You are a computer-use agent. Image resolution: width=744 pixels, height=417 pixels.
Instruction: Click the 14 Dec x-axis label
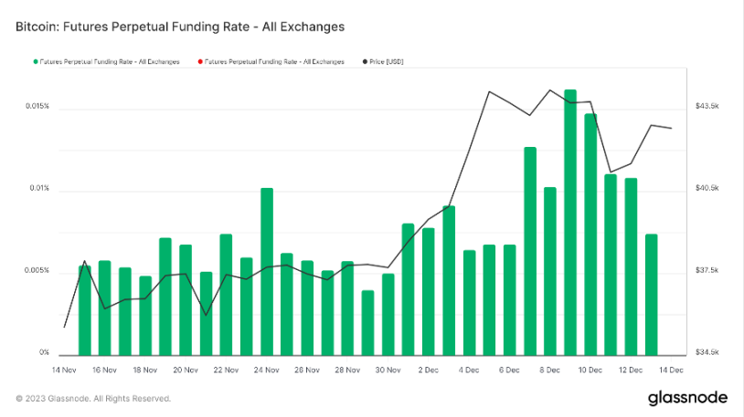coord(671,370)
